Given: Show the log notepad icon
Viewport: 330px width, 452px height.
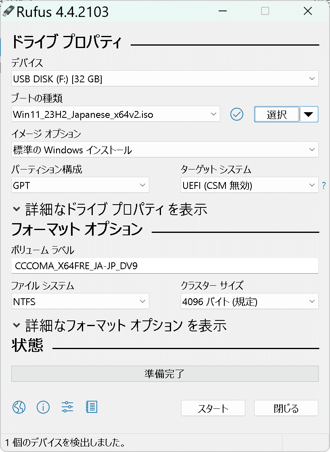Looking at the screenshot, I should pyautogui.click(x=92, y=407).
